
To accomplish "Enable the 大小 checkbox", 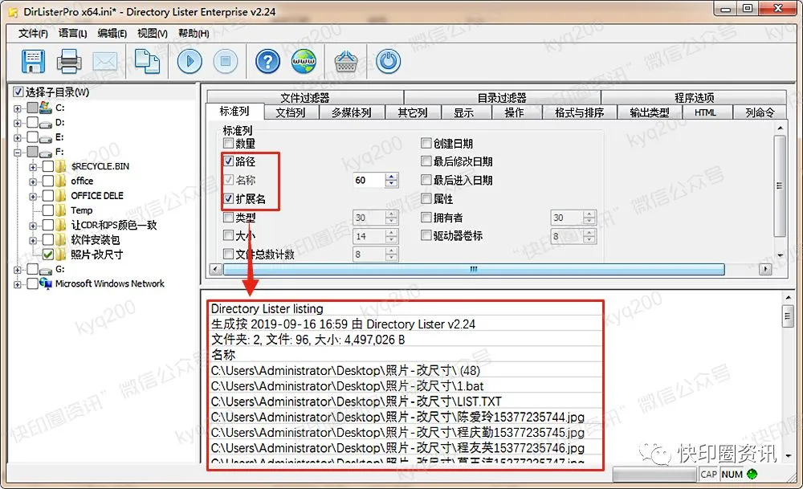I will (228, 235).
